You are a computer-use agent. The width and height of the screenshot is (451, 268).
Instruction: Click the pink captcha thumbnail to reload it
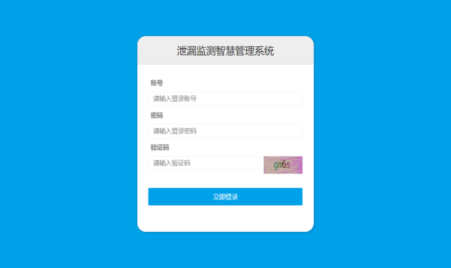pos(283,165)
